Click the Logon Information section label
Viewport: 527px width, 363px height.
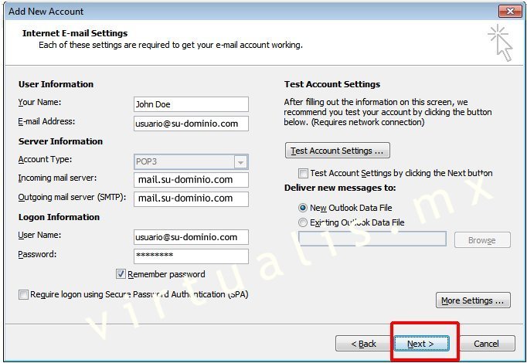click(59, 217)
